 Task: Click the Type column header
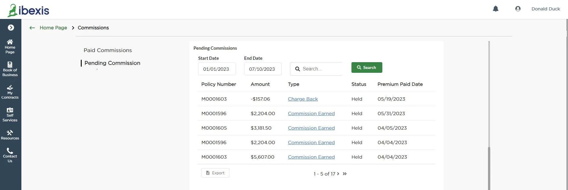tap(294, 84)
